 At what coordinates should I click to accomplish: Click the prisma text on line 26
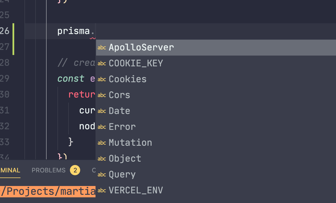click(73, 31)
